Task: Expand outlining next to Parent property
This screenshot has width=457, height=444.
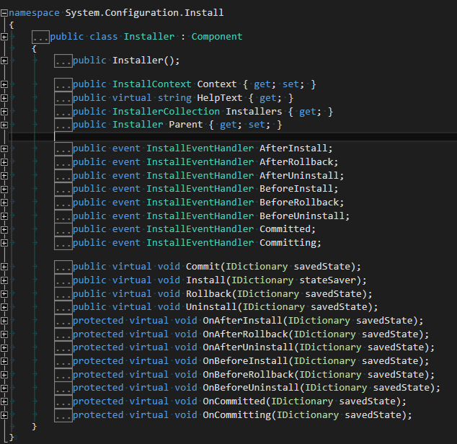Action: click(4, 125)
